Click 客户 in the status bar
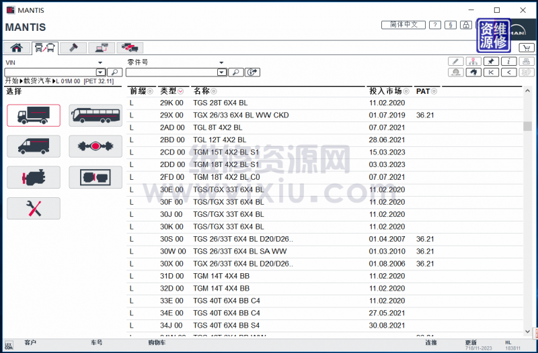538x353 pixels. (30, 342)
